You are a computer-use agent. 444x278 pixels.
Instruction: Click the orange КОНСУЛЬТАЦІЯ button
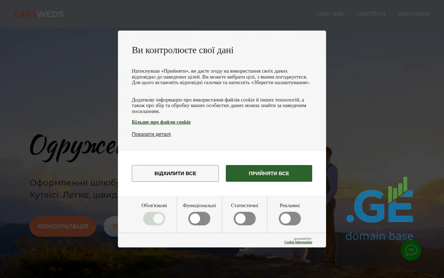[63, 226]
